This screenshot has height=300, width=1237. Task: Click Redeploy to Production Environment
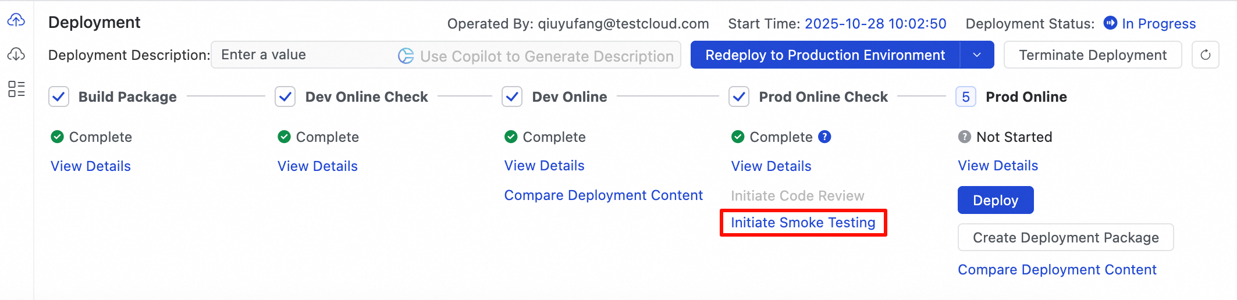tap(825, 55)
